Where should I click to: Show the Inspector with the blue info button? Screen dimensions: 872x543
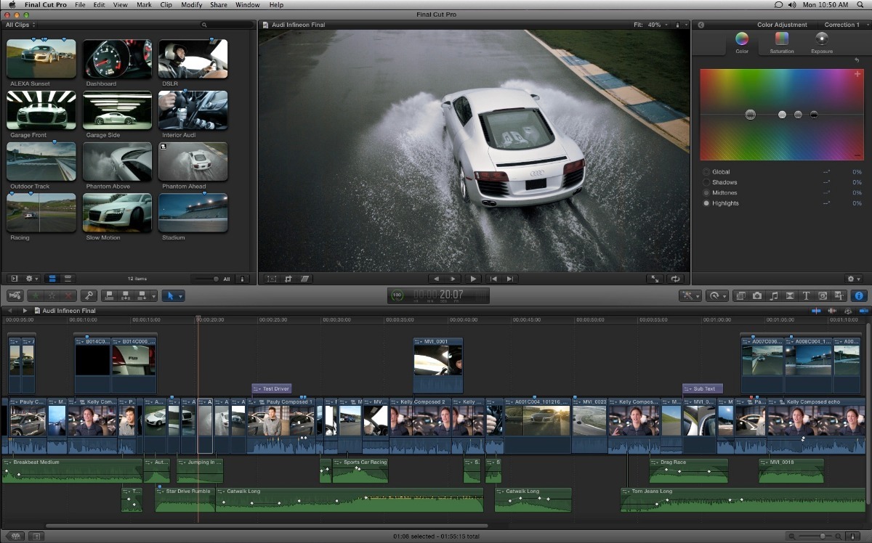point(858,296)
